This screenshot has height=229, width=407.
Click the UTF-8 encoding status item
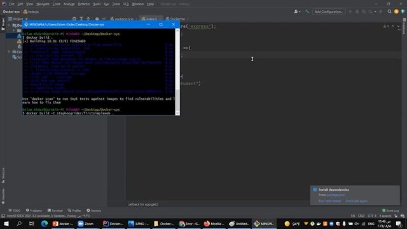point(372,216)
